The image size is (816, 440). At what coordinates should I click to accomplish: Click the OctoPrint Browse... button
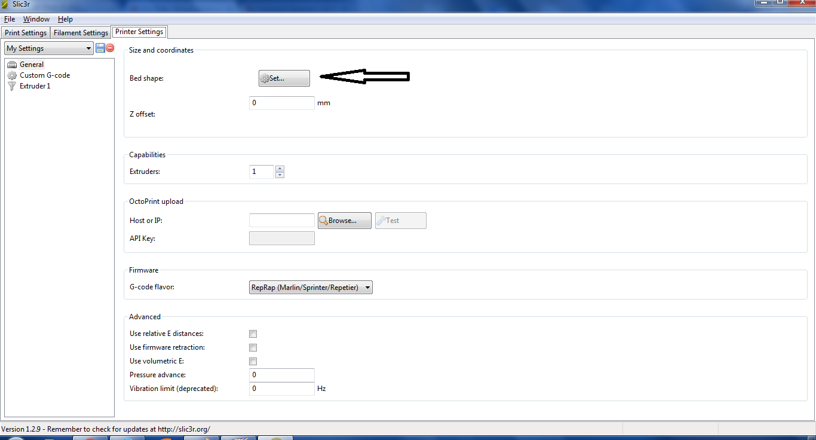345,221
